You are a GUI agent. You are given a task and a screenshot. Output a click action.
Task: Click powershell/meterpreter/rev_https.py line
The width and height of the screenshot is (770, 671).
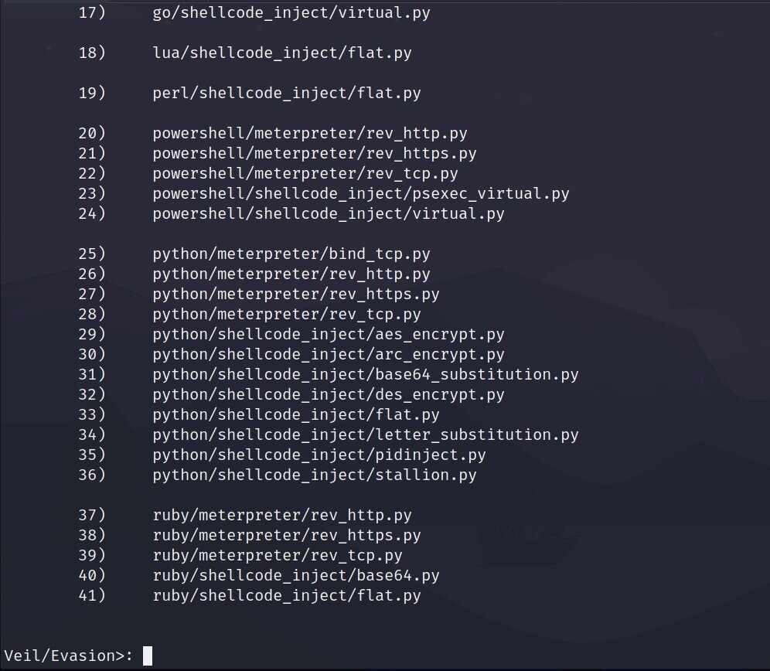pyautogui.click(x=315, y=153)
